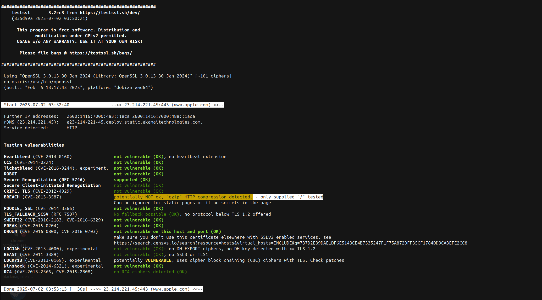Viewport: 542px width, 300px height.
Task: Click the 'supported (OK)' result text
Action: 132,180
